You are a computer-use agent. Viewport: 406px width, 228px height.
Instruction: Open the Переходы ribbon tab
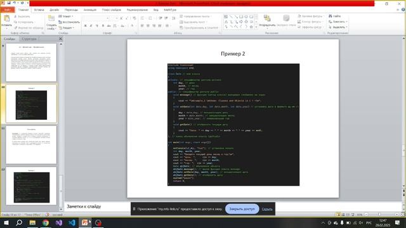(x=71, y=10)
